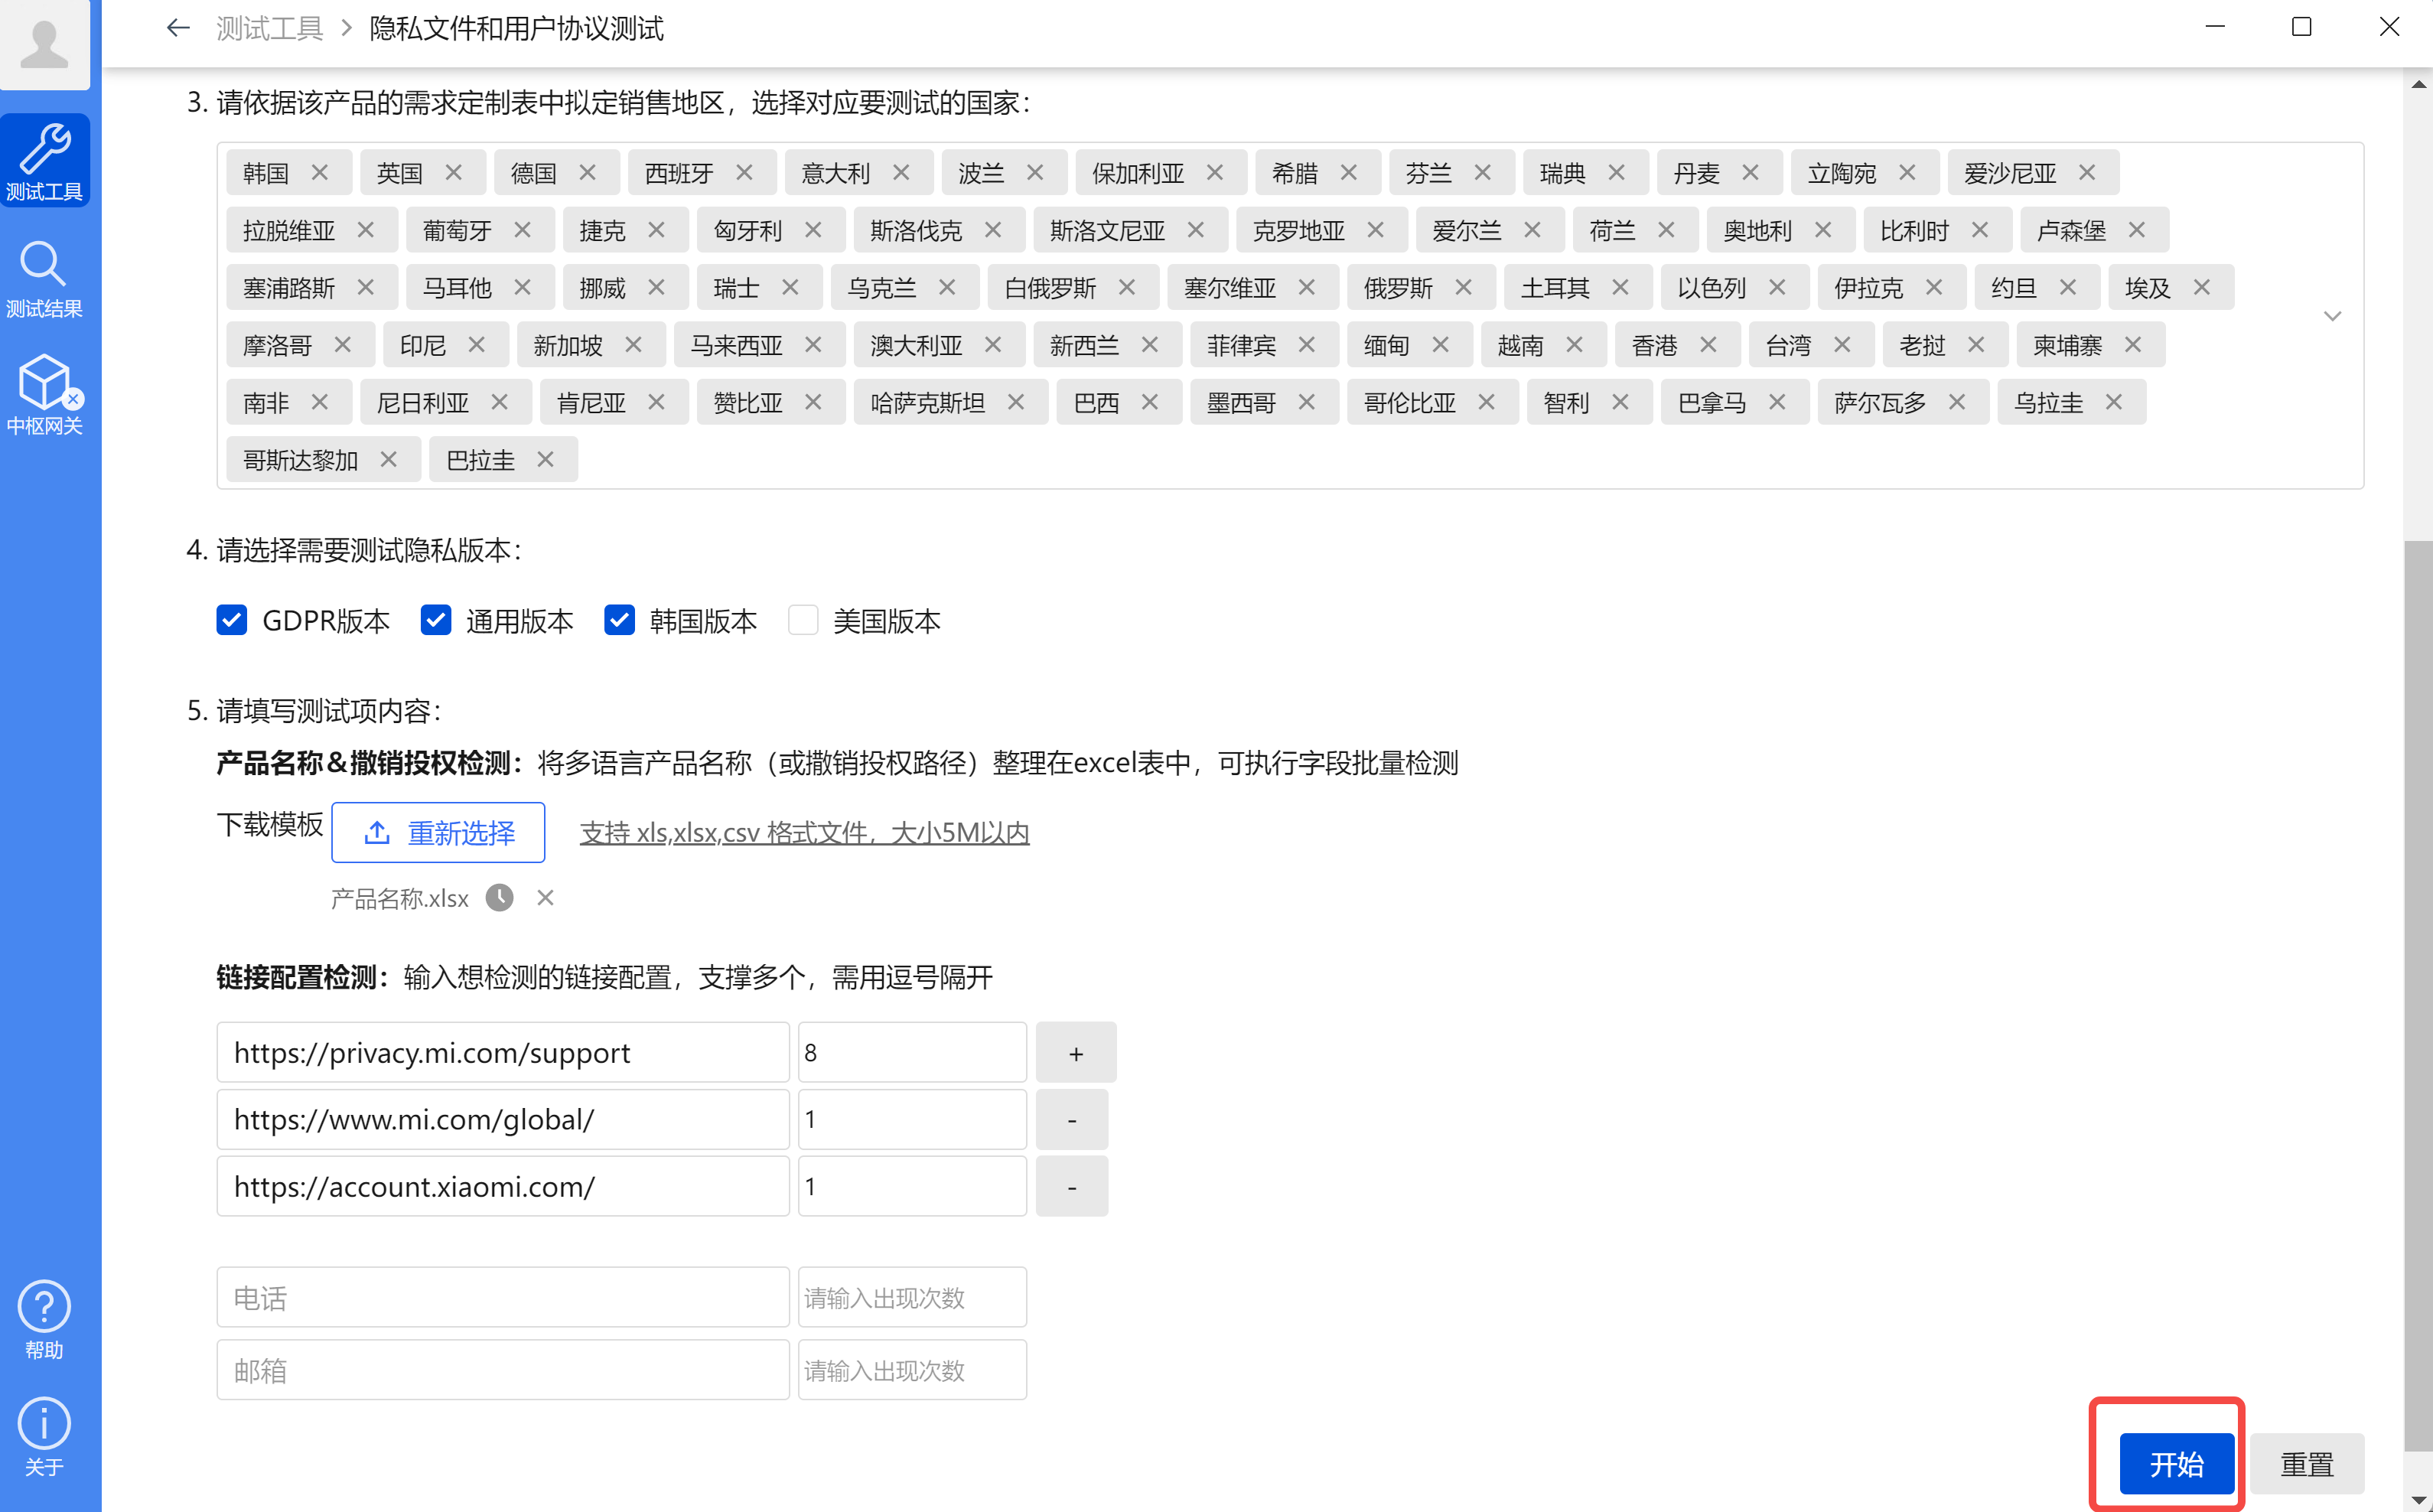2433x1512 pixels.
Task: Go back with the left arrow
Action: pos(178,28)
